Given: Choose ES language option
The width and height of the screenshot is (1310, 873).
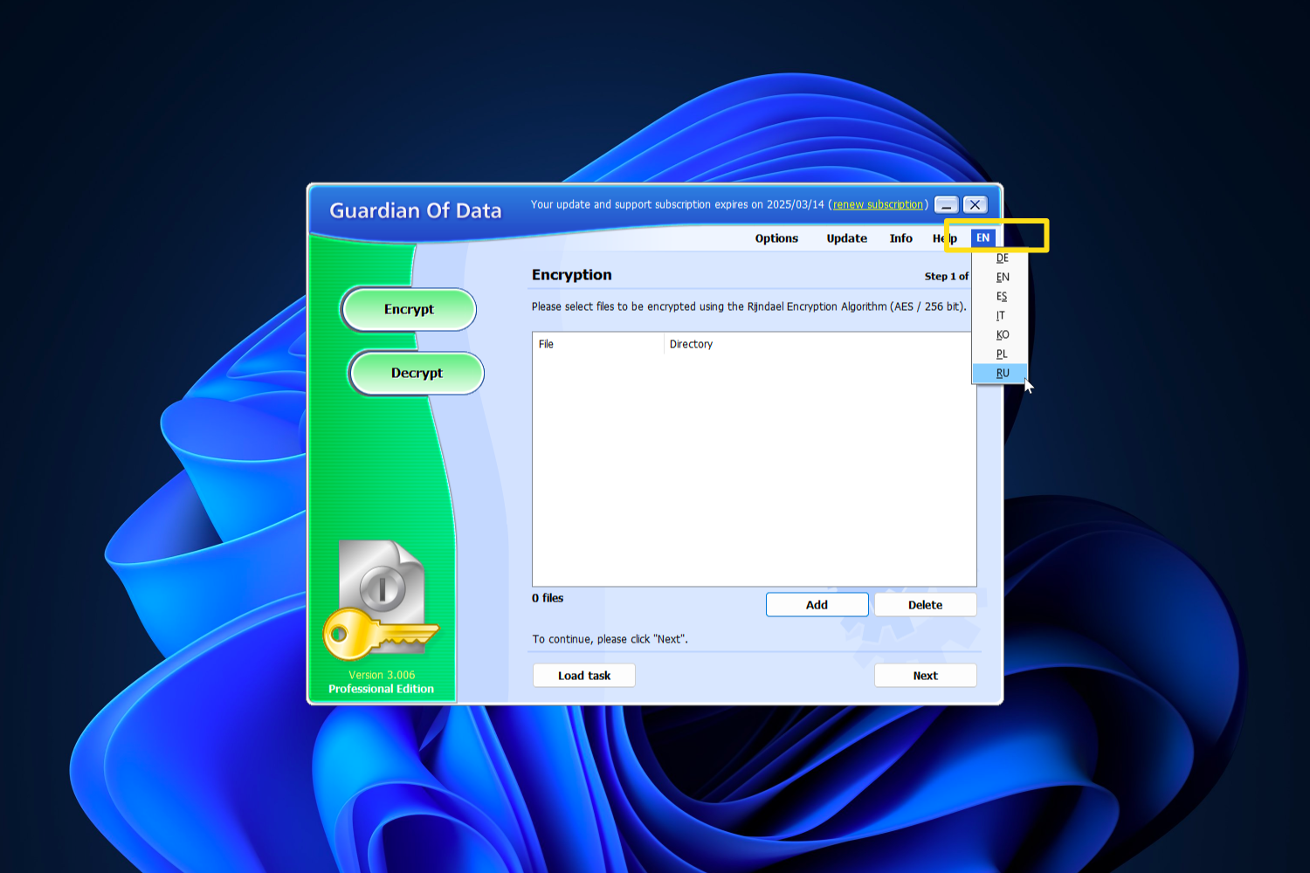Looking at the screenshot, I should coord(1000,297).
